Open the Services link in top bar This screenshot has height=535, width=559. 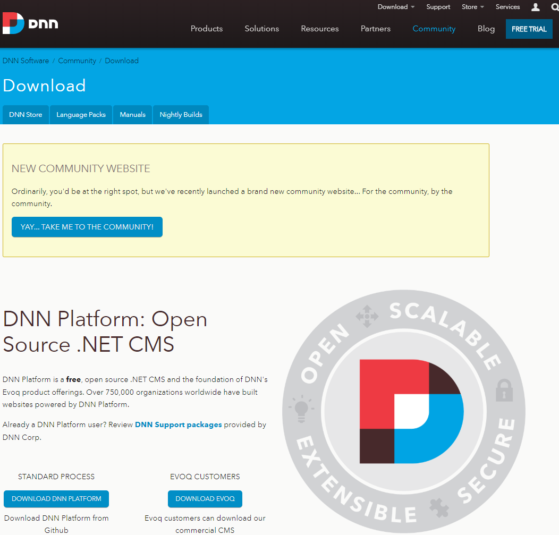pyautogui.click(x=507, y=7)
